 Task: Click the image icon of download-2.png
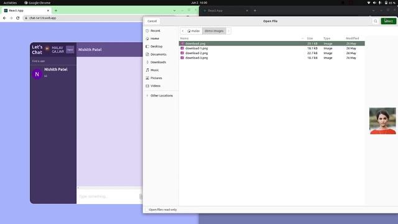point(182,53)
